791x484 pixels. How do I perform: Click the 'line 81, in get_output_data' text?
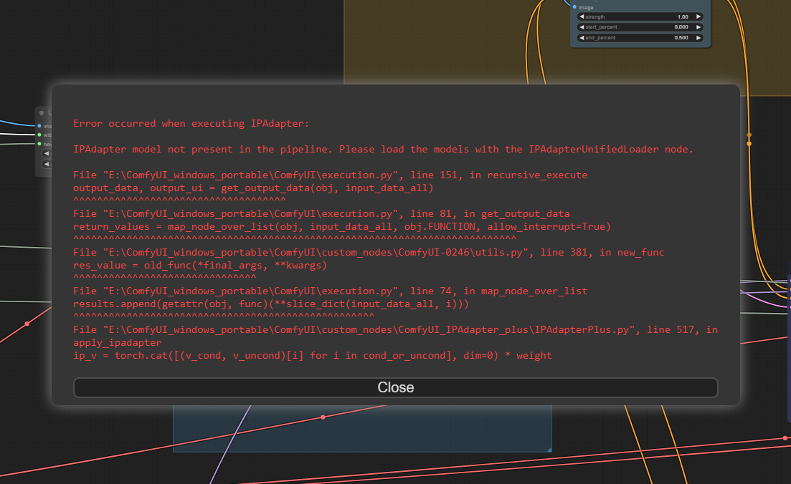coord(490,213)
